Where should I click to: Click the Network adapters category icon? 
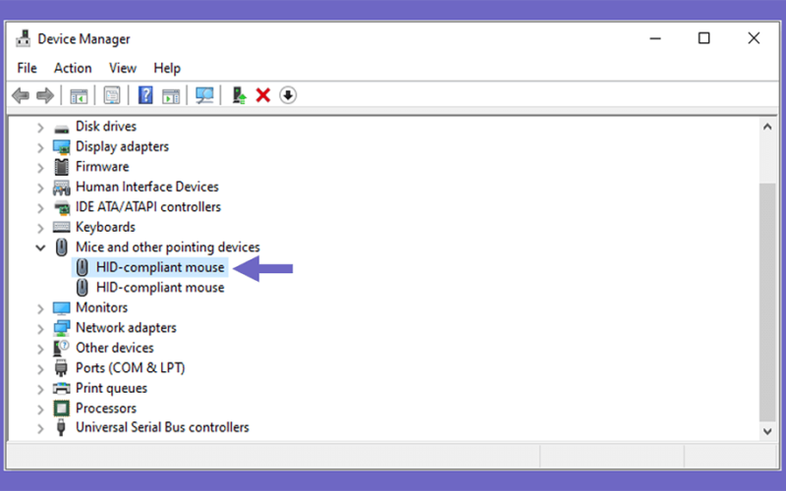point(62,328)
